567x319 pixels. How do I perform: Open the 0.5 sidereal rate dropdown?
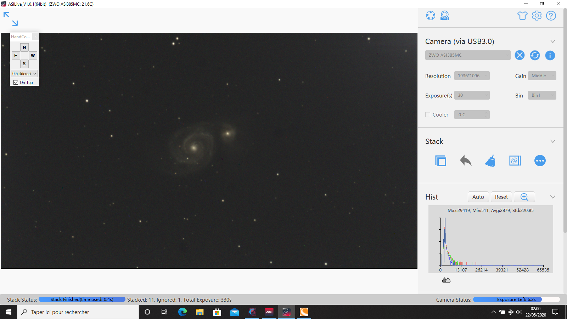(24, 74)
